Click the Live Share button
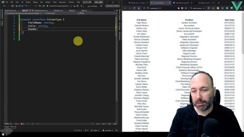The height and width of the screenshot is (137, 244). [92, 6]
